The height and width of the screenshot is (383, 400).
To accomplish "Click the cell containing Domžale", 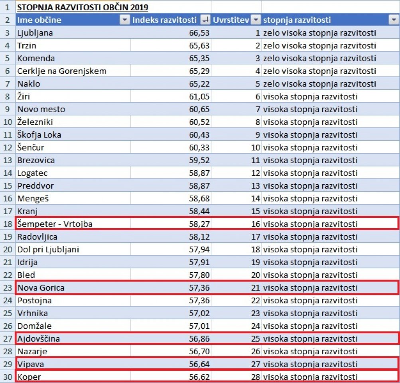I will click(73, 326).
